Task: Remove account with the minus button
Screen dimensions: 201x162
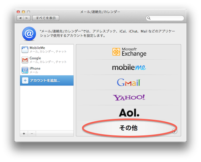Action: [32, 134]
